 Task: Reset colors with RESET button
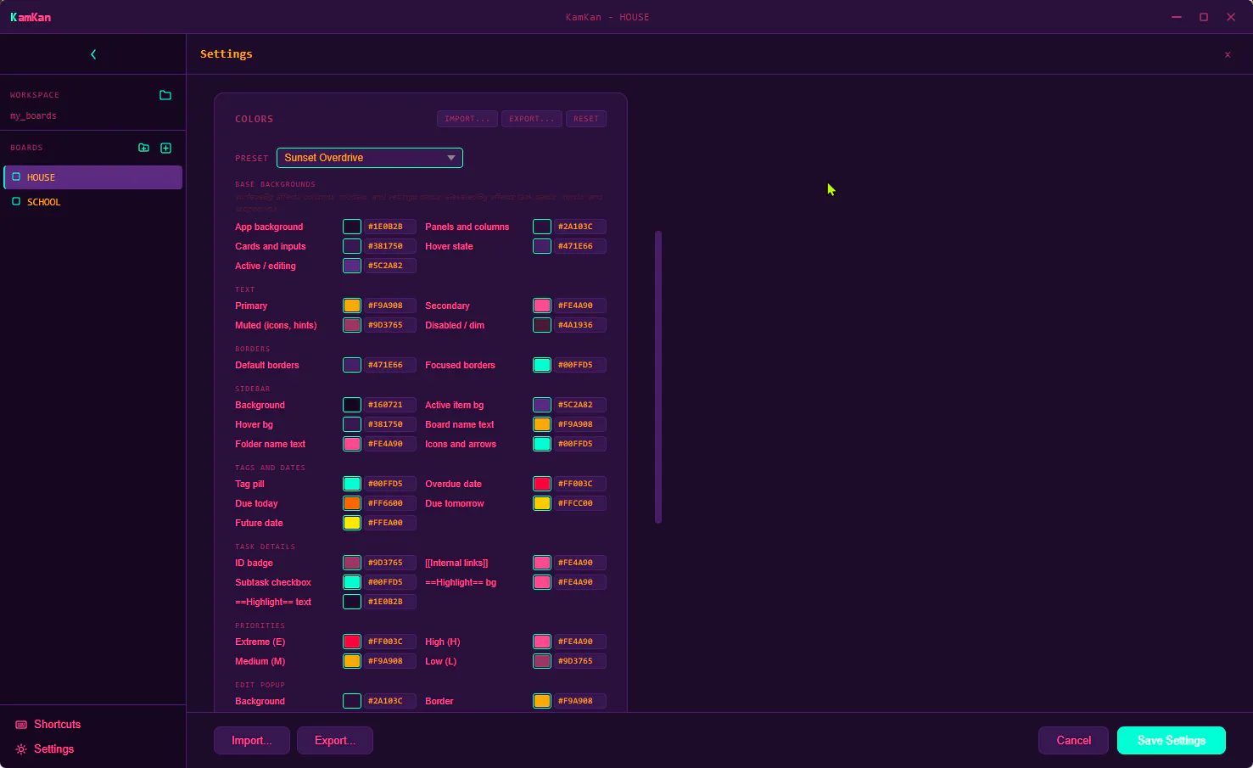[x=586, y=119]
